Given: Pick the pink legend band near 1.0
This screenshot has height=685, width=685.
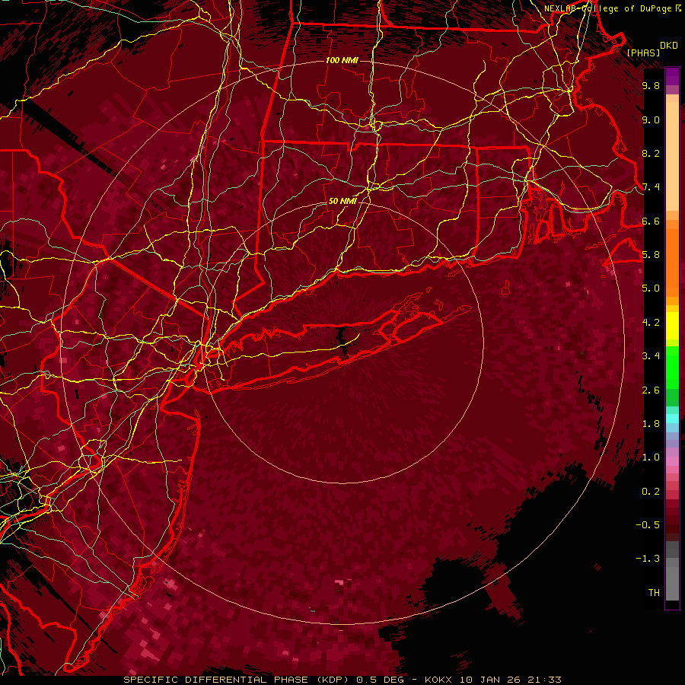Looking at the screenshot, I should click(x=672, y=461).
